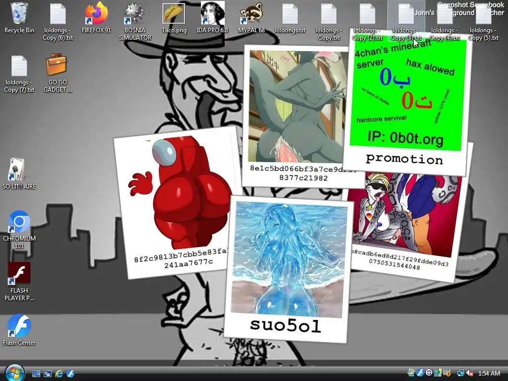This screenshot has width=508, height=381.
Task: Click the circular sync arrows tray icon
Action: (x=429, y=373)
